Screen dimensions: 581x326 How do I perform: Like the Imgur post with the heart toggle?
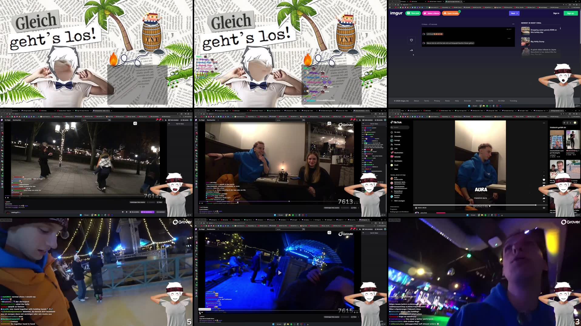click(411, 40)
